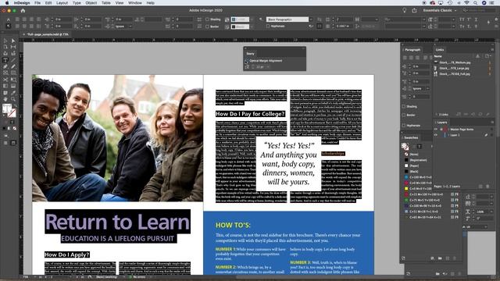
Task: Toggle Border checkbox in Control panel
Action: [x=207, y=27]
